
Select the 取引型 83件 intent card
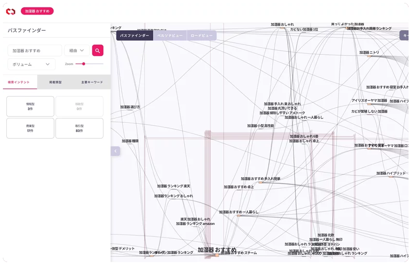[x=79, y=128]
